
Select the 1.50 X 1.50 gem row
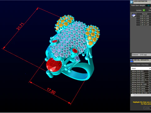tap(144, 23)
